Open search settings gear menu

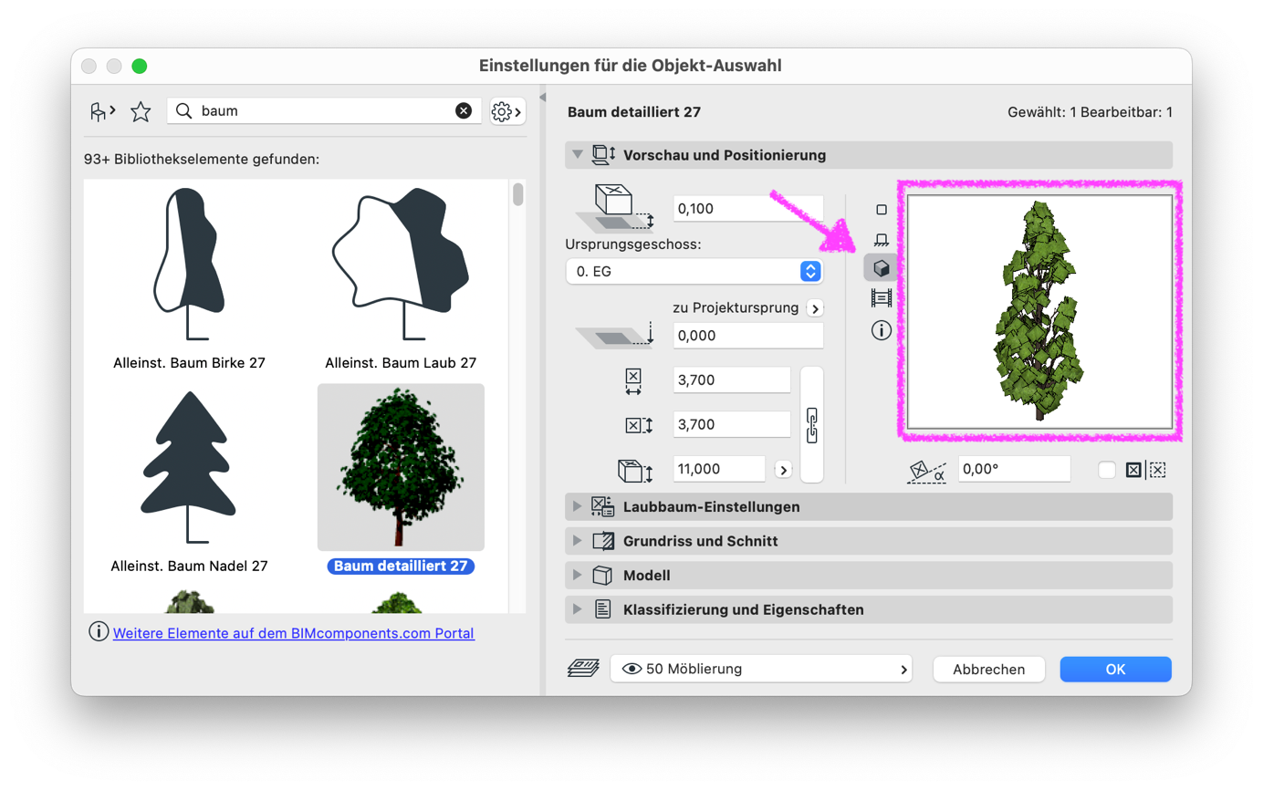click(507, 111)
